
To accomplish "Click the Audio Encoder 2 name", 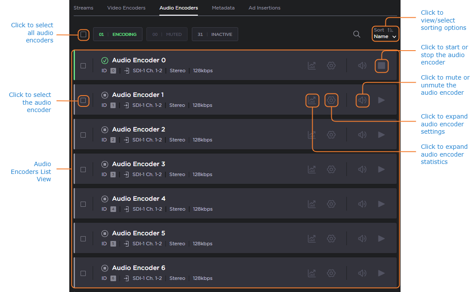I will [138, 129].
